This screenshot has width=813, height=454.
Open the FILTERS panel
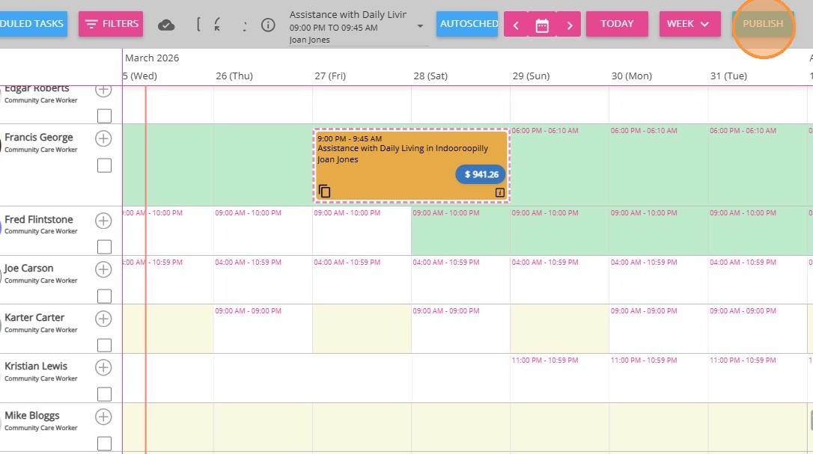pyautogui.click(x=111, y=24)
